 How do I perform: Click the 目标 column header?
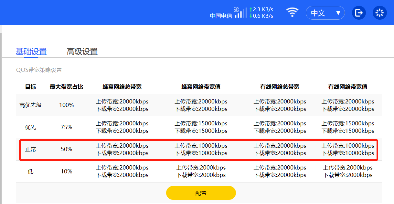click(x=31, y=87)
